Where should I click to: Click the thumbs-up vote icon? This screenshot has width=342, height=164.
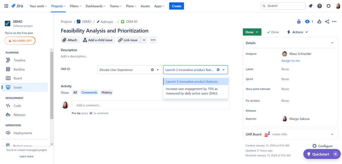click(x=319, y=22)
